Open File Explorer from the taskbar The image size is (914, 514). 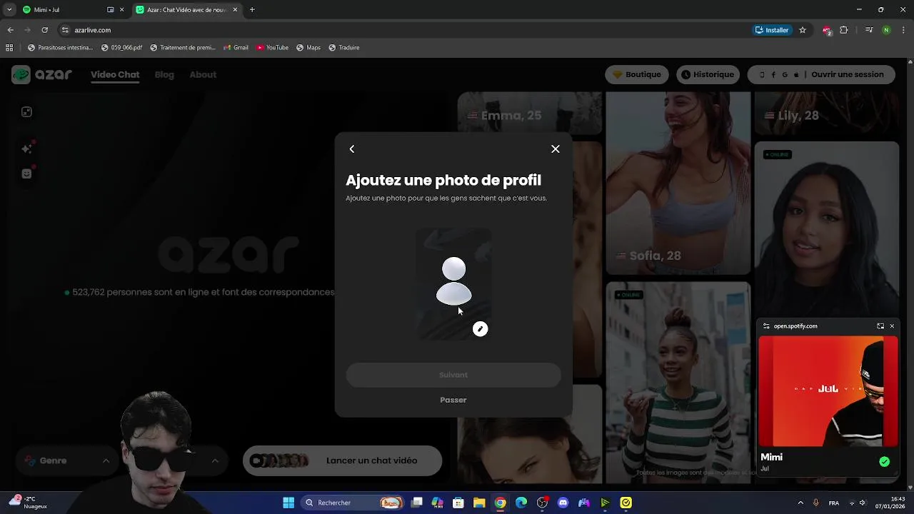479,503
